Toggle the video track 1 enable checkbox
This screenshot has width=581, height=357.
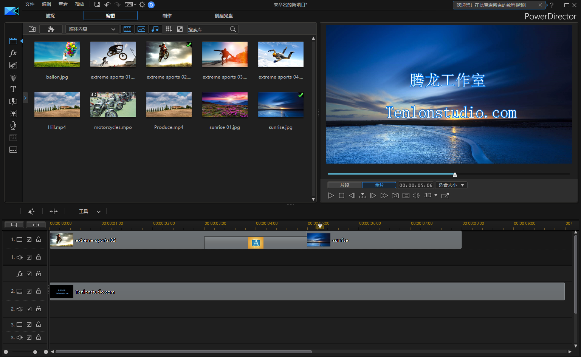[29, 240]
